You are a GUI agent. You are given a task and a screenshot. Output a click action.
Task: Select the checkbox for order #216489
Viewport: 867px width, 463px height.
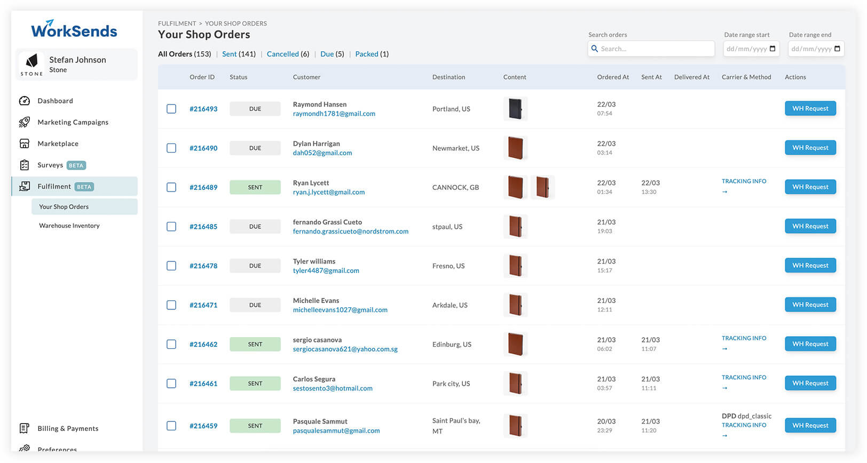171,187
